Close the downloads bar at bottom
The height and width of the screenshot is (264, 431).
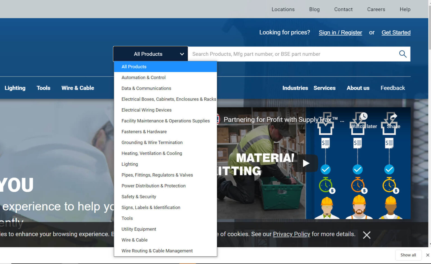coord(427,255)
